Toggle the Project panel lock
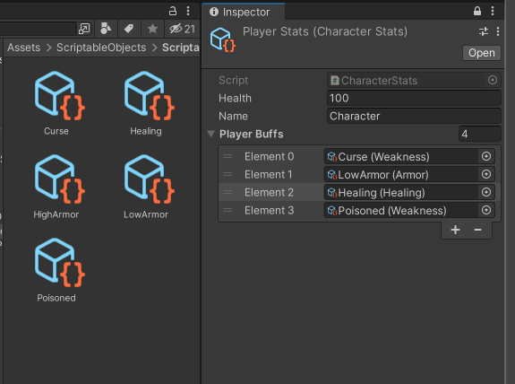Viewport: 515px width, 384px height. coord(173,11)
